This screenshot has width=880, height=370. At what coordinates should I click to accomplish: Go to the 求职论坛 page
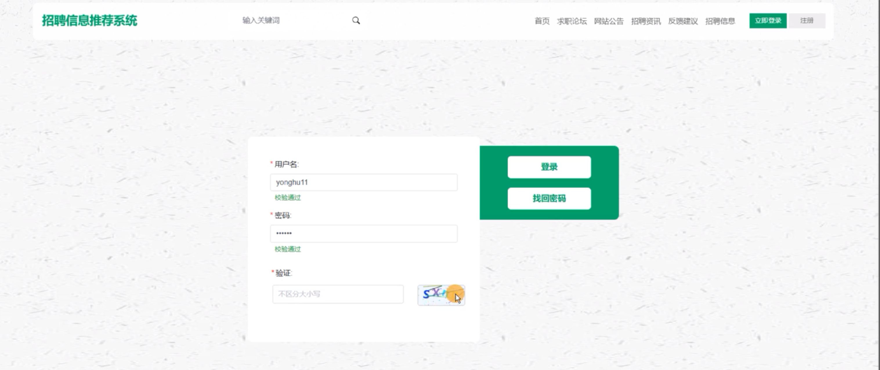click(x=572, y=21)
